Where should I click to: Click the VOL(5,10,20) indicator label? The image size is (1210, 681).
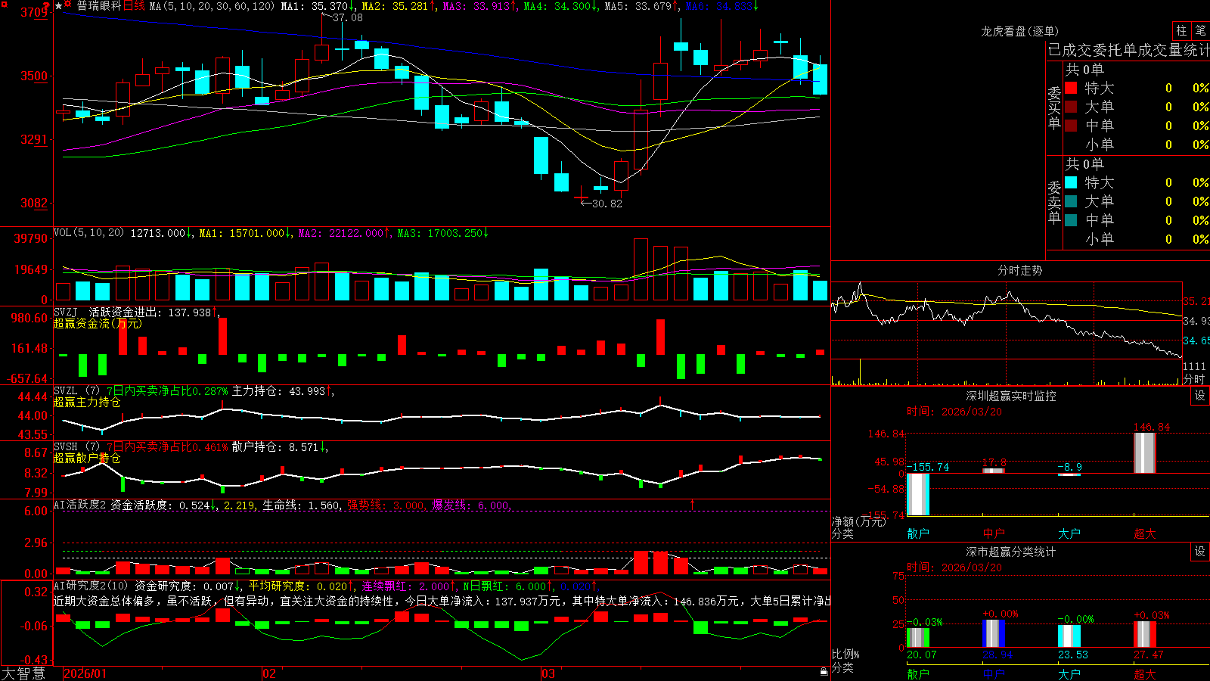click(88, 232)
